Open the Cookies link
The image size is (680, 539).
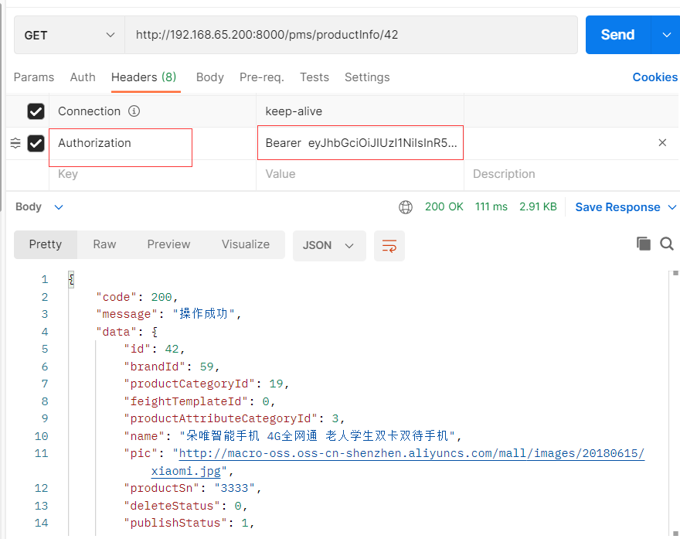[x=654, y=77]
